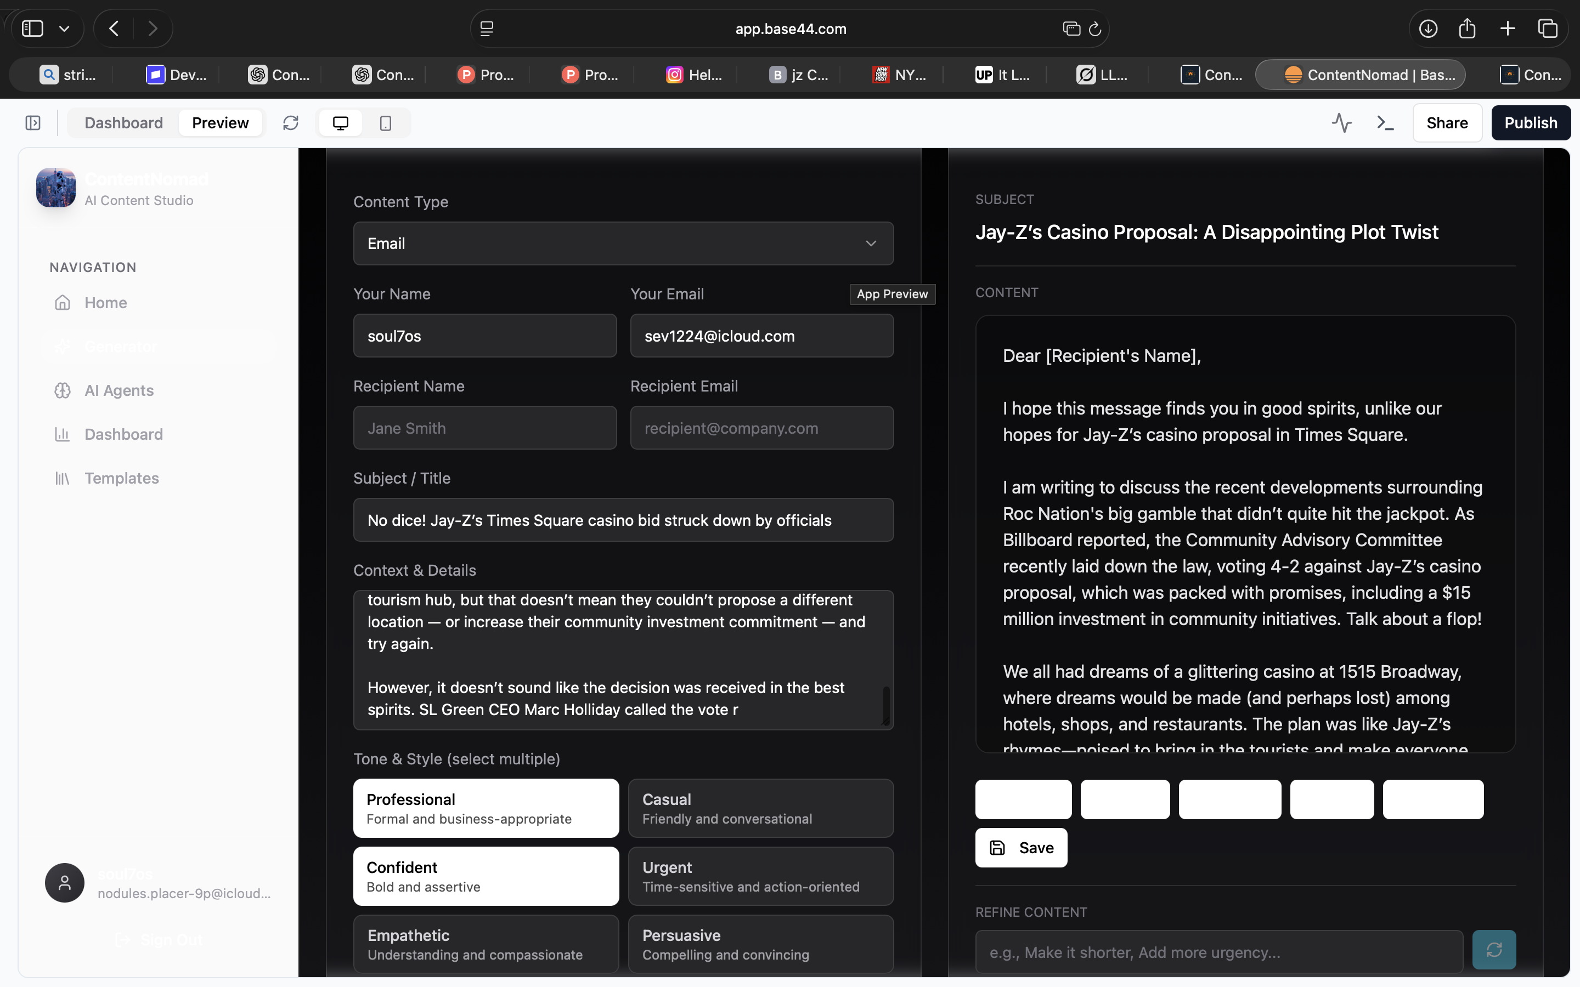This screenshot has width=1580, height=987.
Task: Open the sidebar dropdown chevron next to sidebar icon
Action: click(64, 29)
